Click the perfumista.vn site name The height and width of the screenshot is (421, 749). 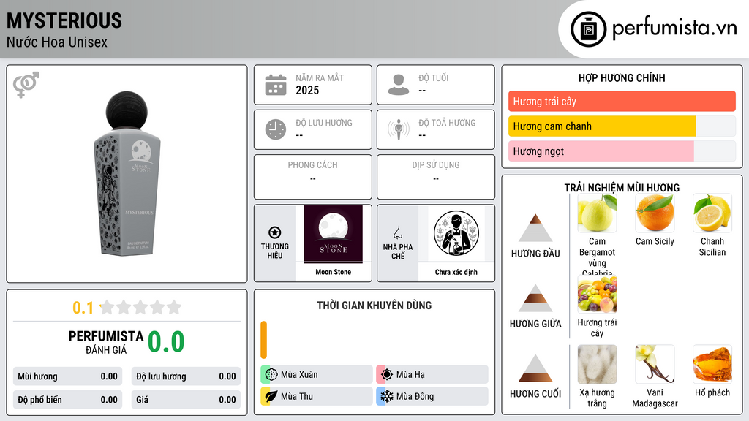674,29
